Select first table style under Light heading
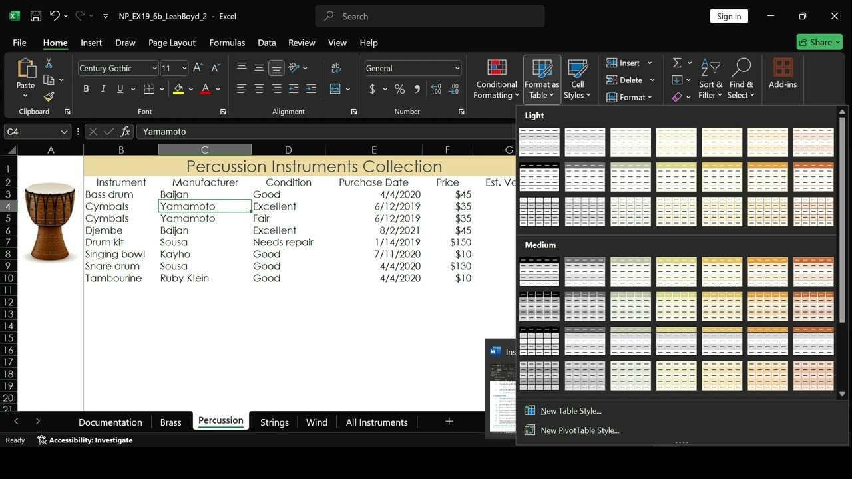 point(539,142)
